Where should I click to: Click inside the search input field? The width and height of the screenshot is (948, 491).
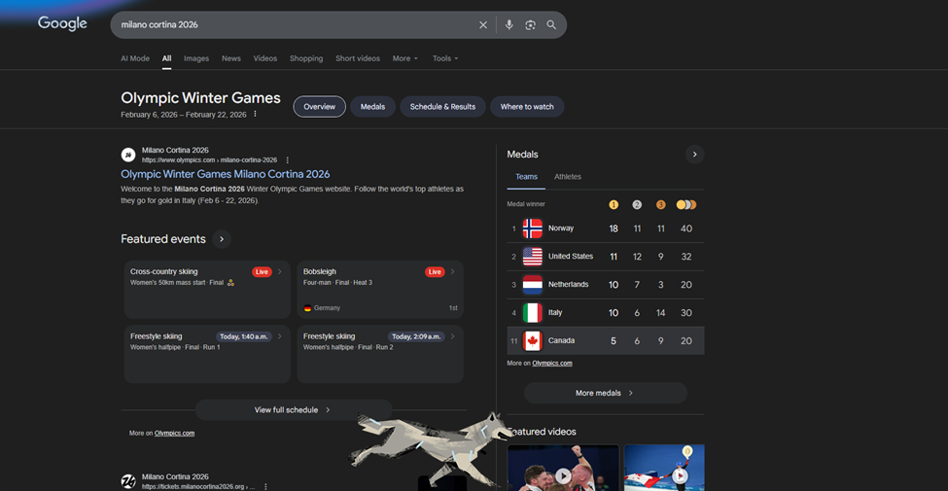(292, 25)
